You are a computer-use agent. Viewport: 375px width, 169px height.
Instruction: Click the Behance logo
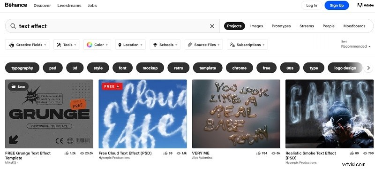16,5
